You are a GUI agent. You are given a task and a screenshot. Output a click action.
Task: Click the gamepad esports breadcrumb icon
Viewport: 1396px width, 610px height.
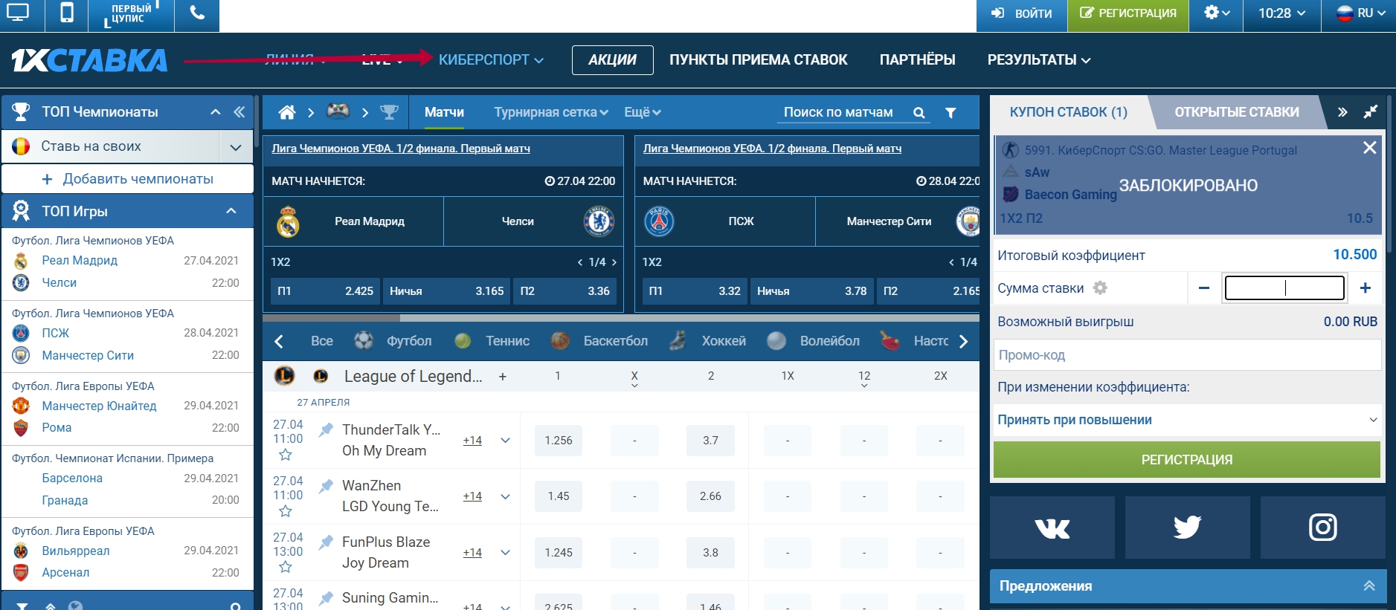[x=338, y=111]
